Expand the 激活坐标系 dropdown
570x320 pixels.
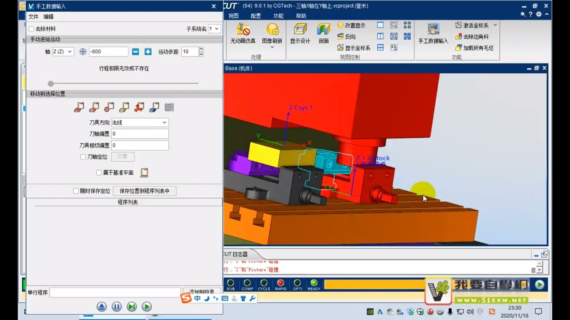495,25
